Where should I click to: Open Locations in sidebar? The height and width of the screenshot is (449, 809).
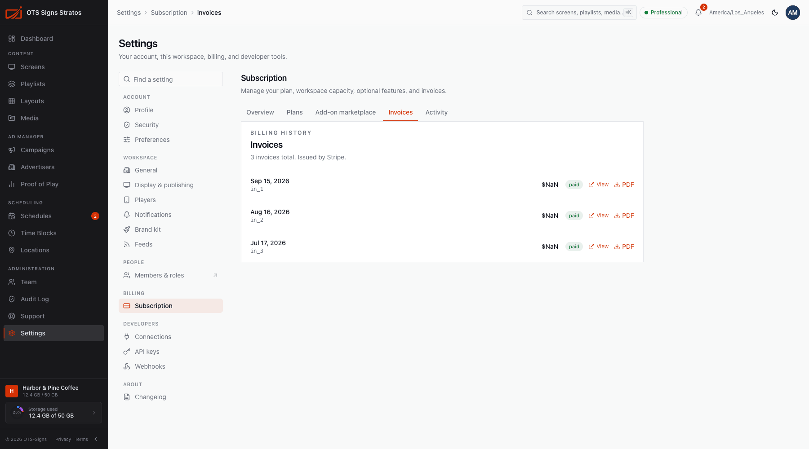point(53,250)
